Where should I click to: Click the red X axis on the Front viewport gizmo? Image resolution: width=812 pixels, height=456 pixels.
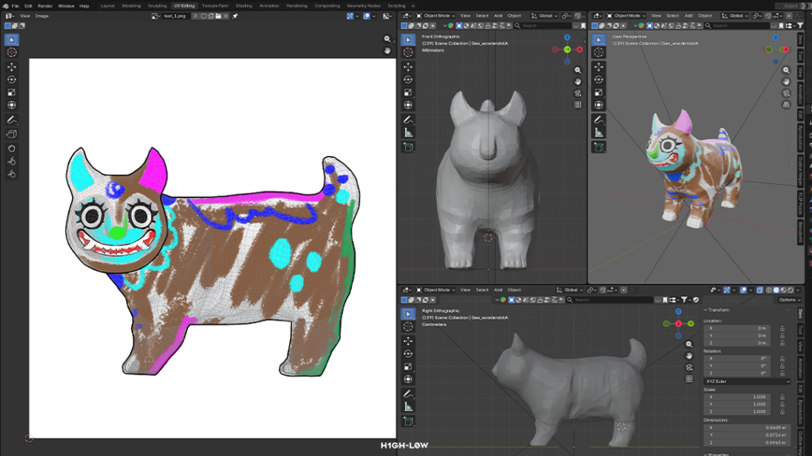pyautogui.click(x=580, y=50)
